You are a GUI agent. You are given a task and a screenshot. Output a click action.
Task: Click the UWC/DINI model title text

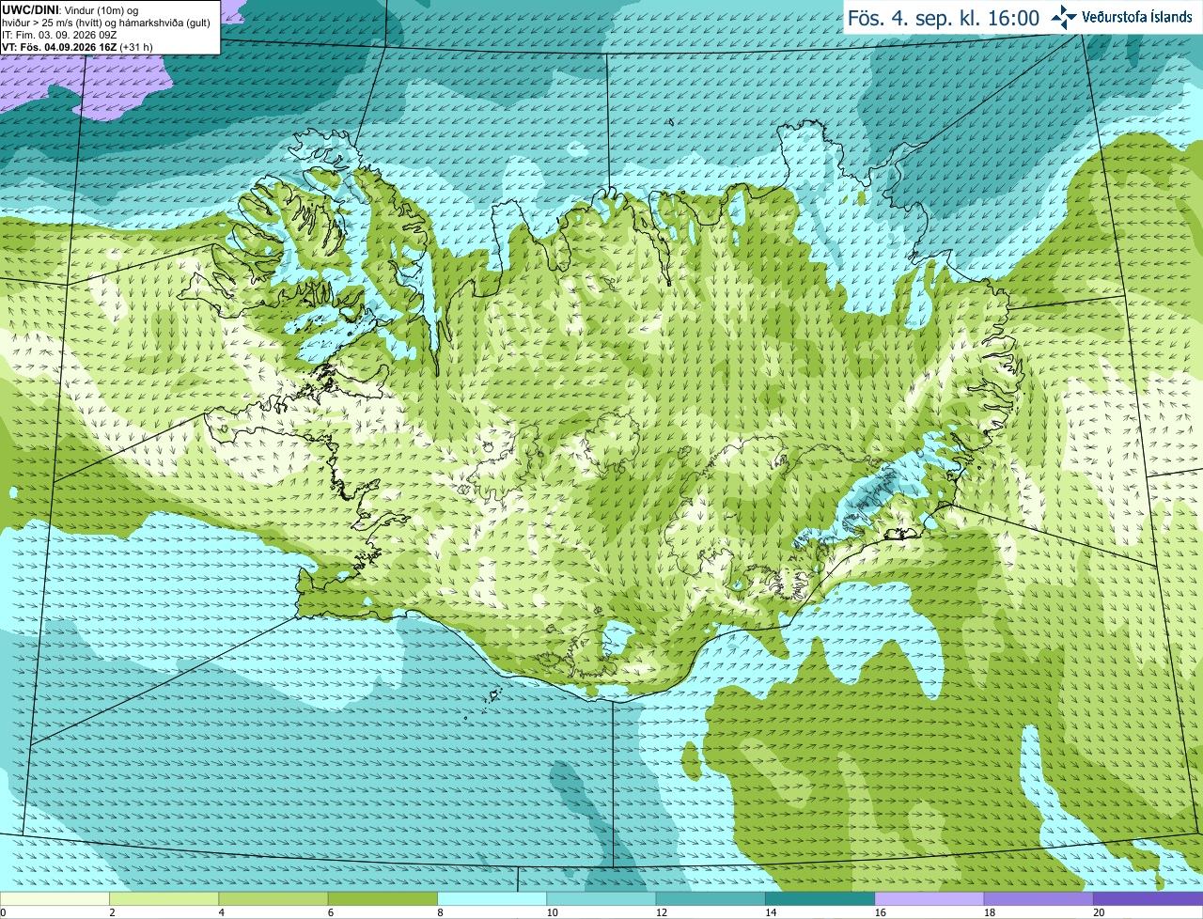(30, 9)
